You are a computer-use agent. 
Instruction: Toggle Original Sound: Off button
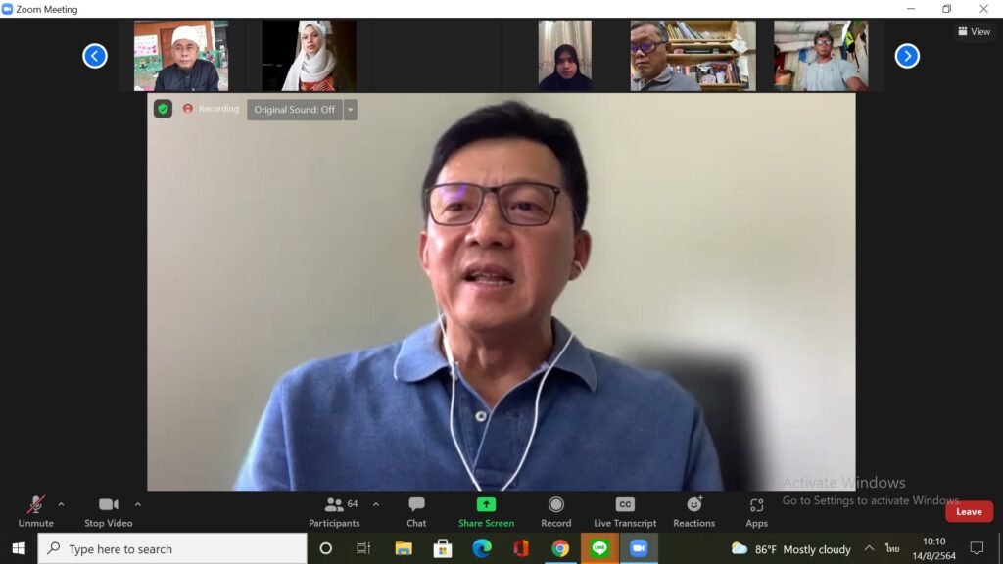click(x=295, y=110)
